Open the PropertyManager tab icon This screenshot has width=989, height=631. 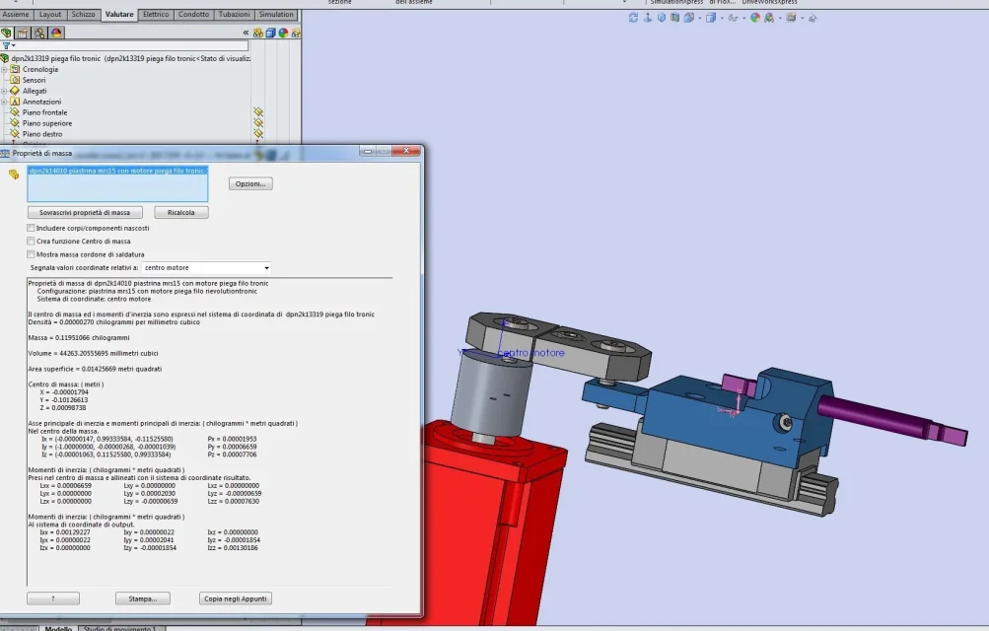(22, 33)
